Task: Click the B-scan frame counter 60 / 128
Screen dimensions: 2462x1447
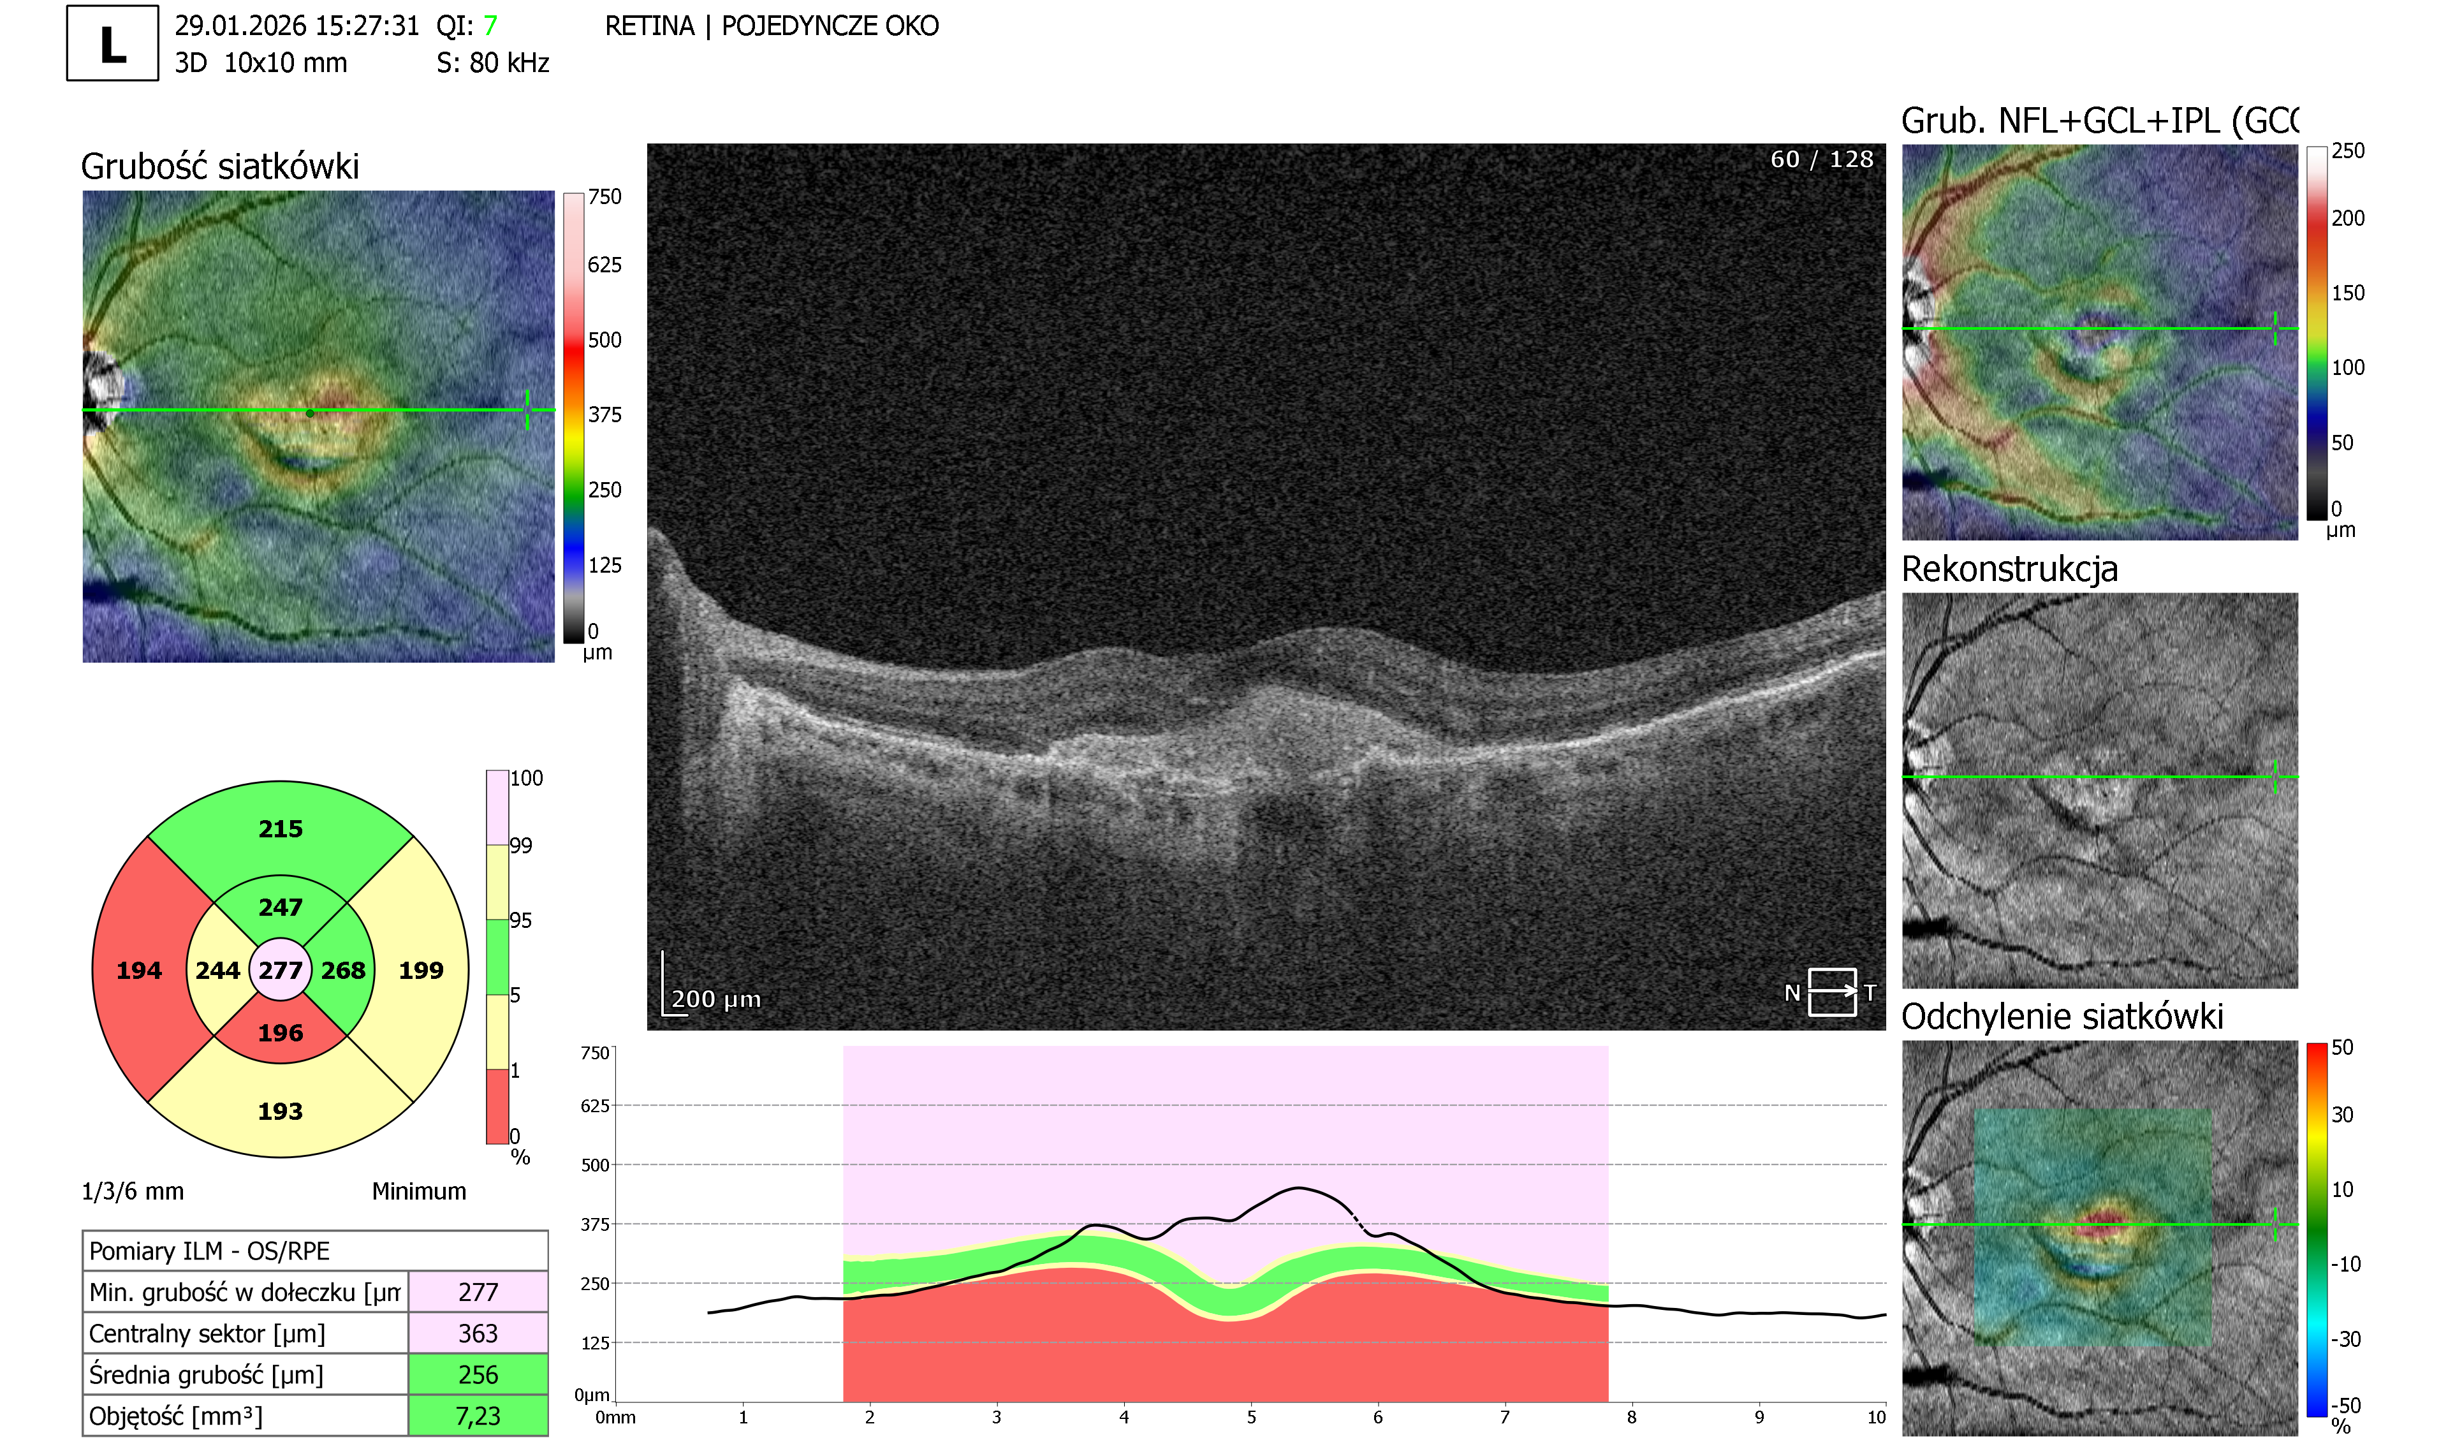Action: [x=1822, y=159]
